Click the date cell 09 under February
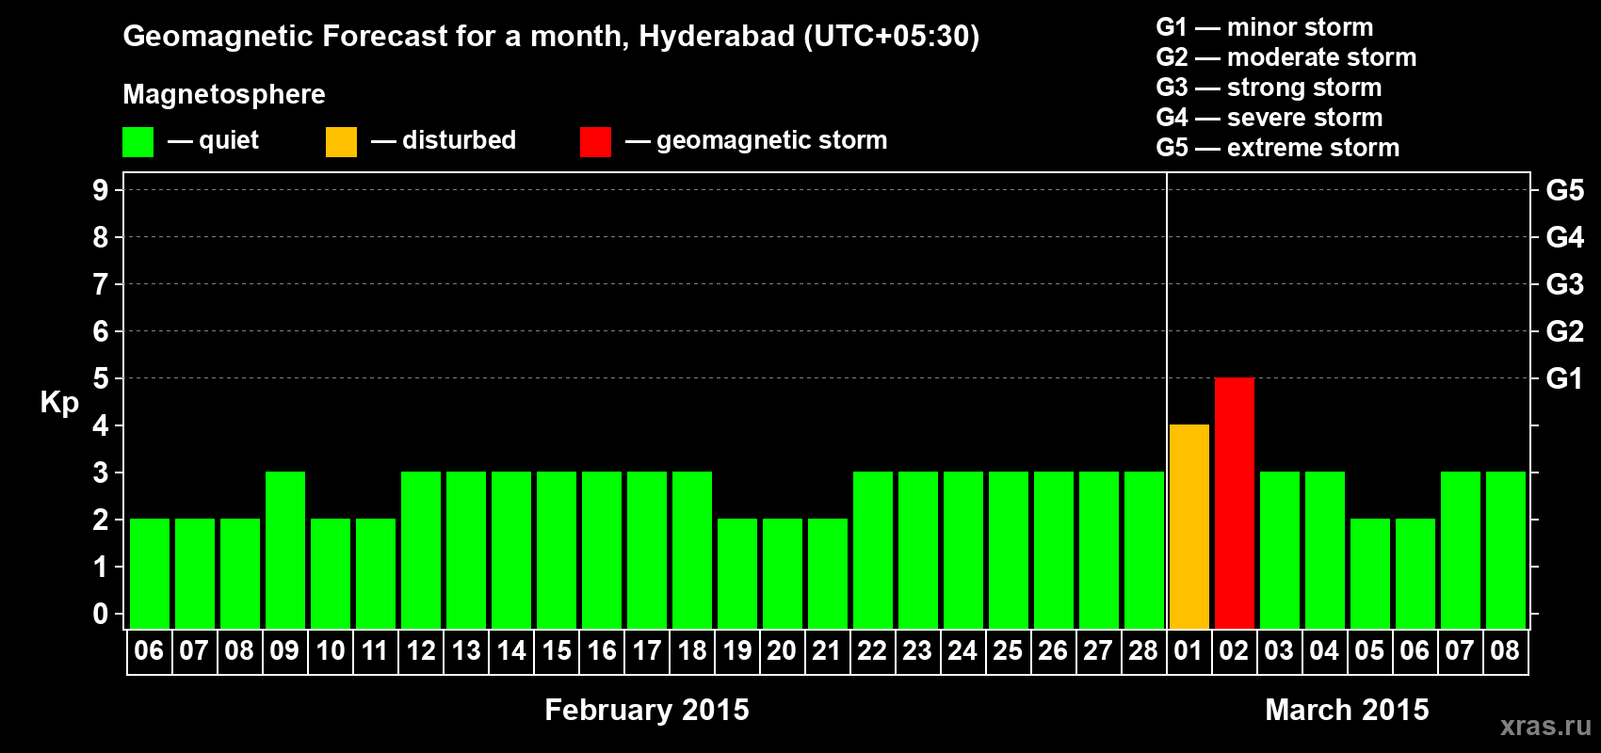This screenshot has height=753, width=1601. point(284,651)
